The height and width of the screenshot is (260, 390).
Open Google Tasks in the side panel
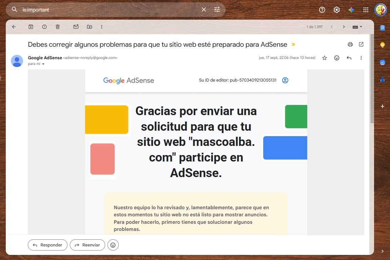coord(383,62)
